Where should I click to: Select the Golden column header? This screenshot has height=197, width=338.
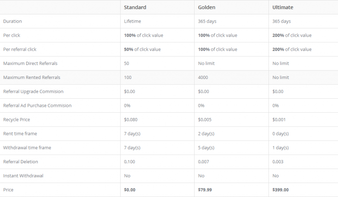click(207, 7)
